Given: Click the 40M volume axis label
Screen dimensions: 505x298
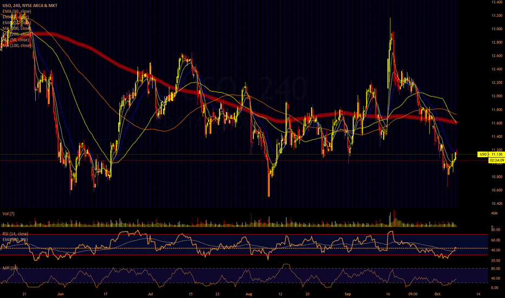Looking at the screenshot, I should (x=494, y=213).
